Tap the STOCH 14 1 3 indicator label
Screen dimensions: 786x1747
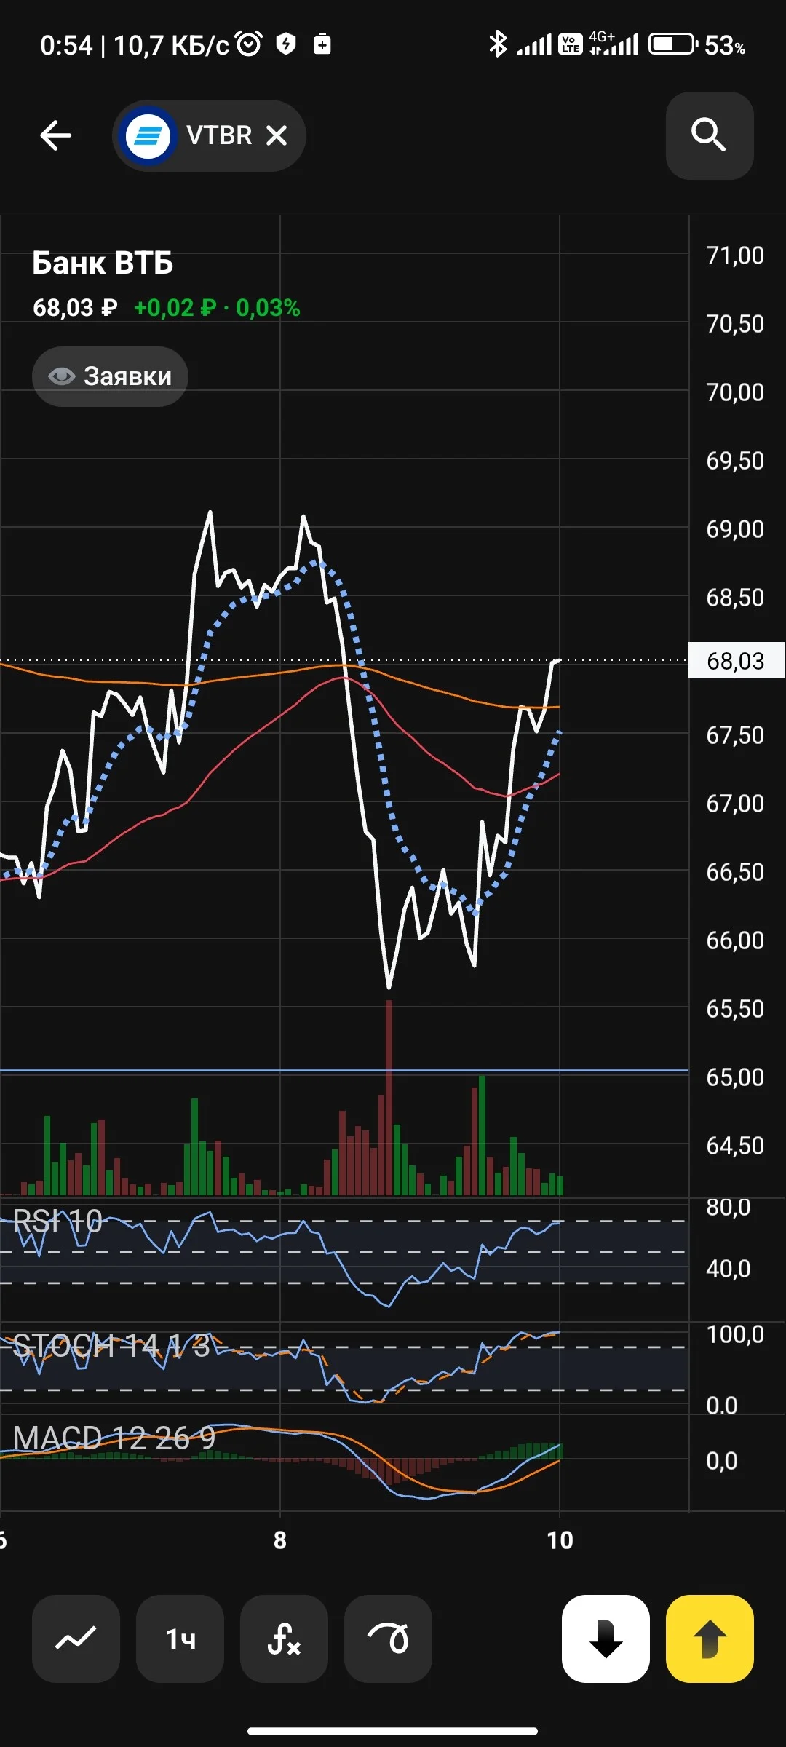[x=111, y=1346]
